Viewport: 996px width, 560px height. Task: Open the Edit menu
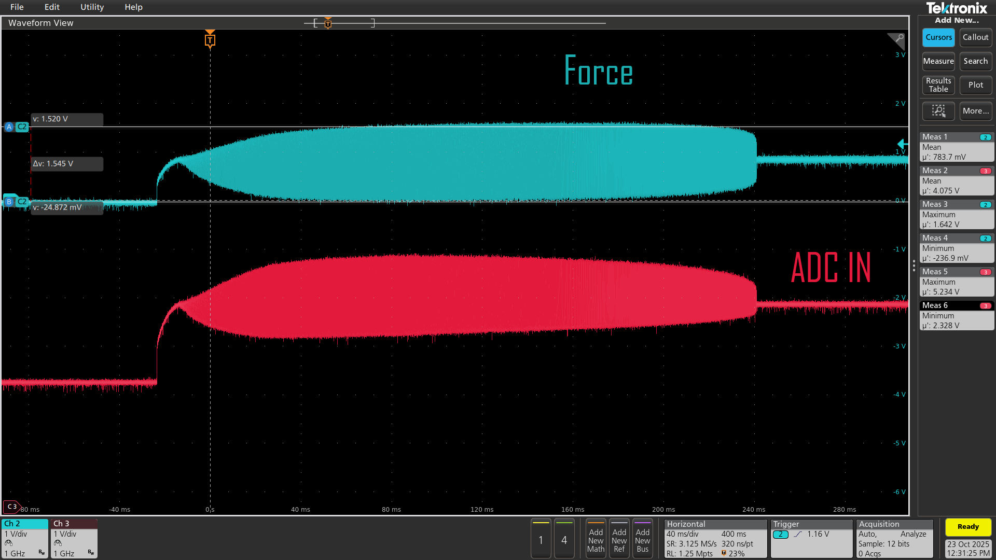coord(52,7)
